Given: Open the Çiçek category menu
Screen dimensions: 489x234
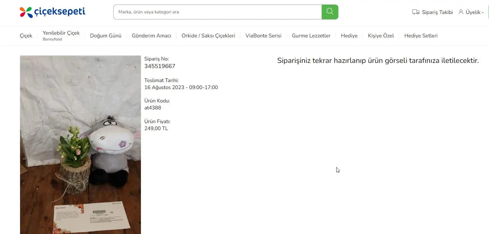Looking at the screenshot, I should pyautogui.click(x=26, y=36).
